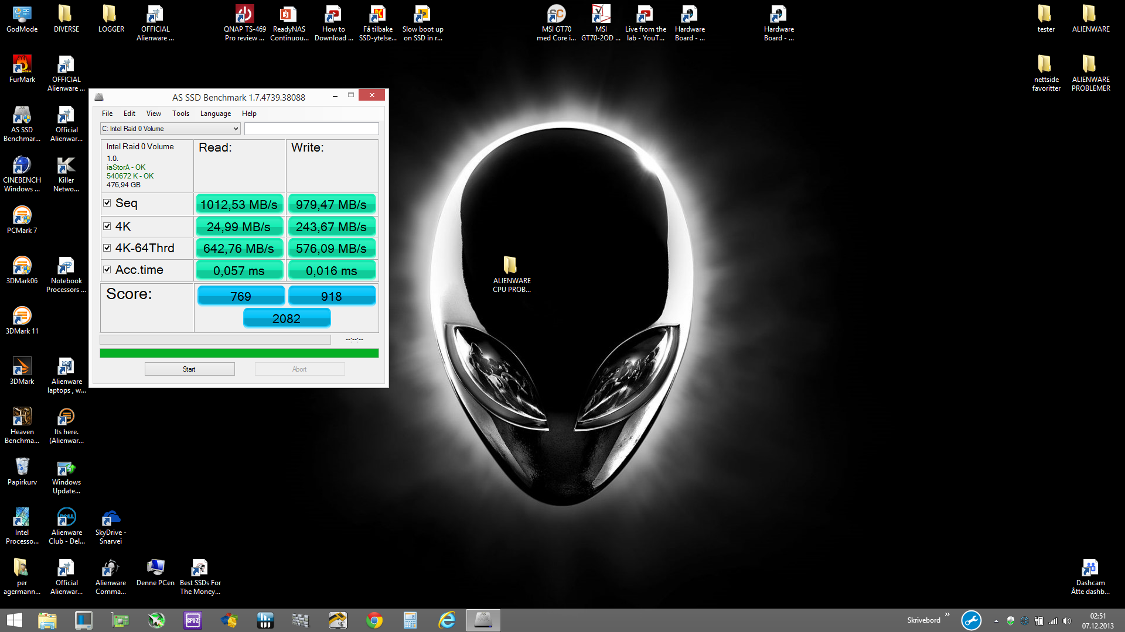
Task: Open 3DMark desktop shortcut
Action: point(22,371)
